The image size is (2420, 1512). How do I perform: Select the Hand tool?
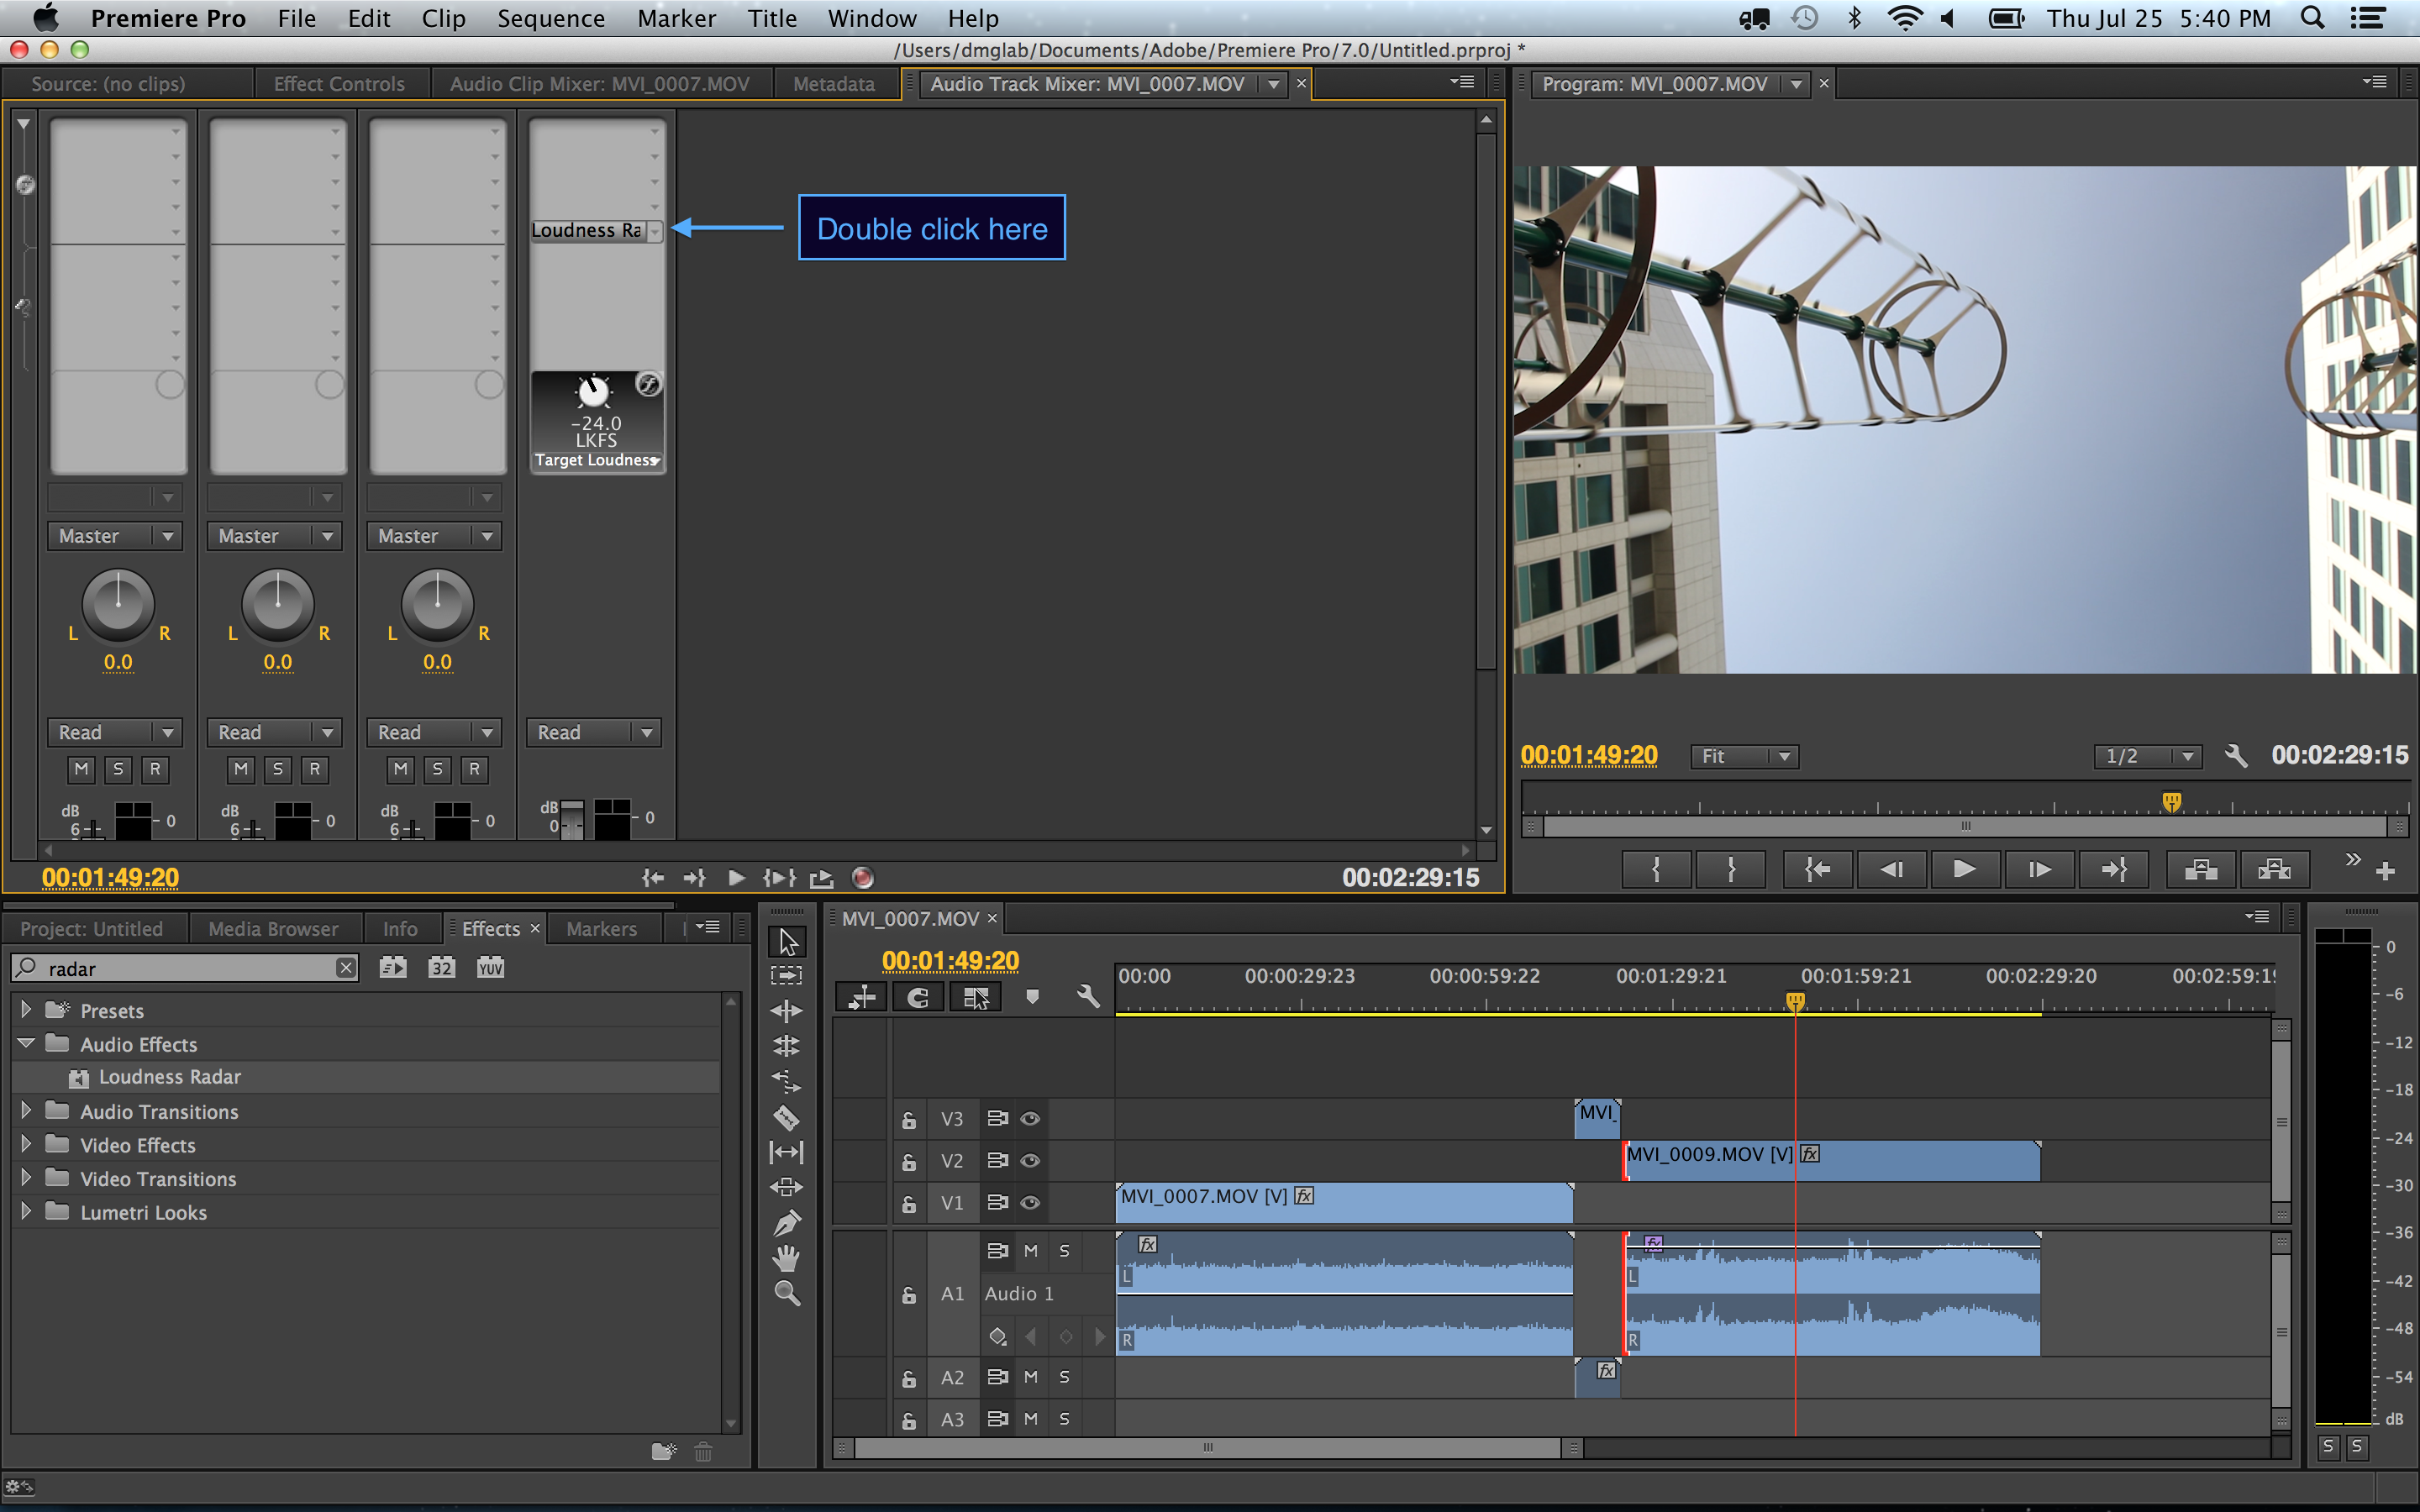[x=787, y=1258]
